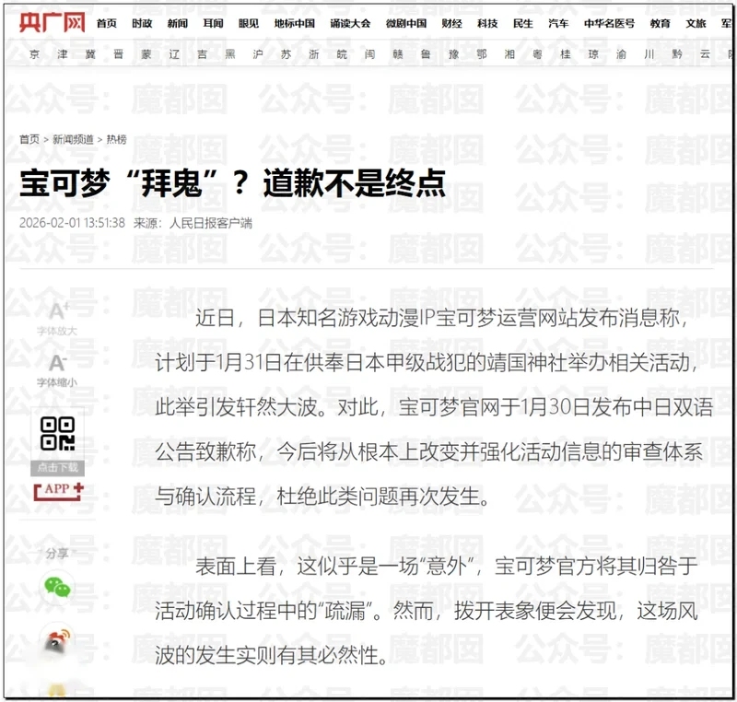Open the 央广网 logo homepage
This screenshot has height=702, width=737.
53,22
